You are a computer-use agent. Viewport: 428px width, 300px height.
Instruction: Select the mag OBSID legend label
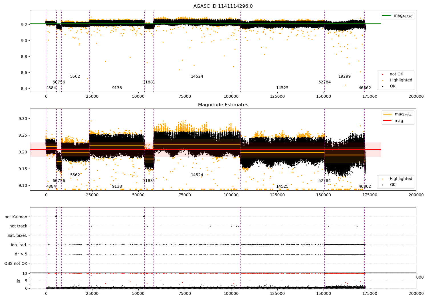[403, 115]
